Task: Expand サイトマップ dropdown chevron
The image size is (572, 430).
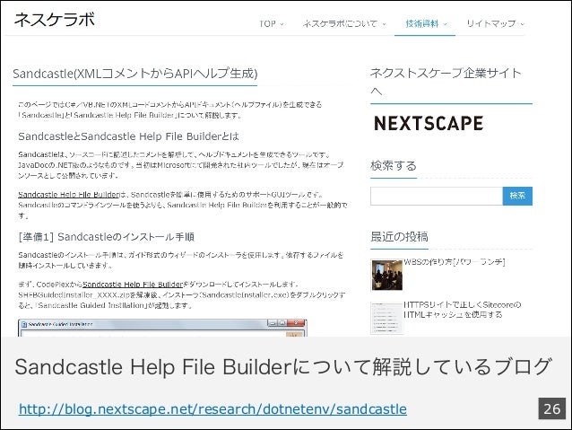Action: (522, 24)
